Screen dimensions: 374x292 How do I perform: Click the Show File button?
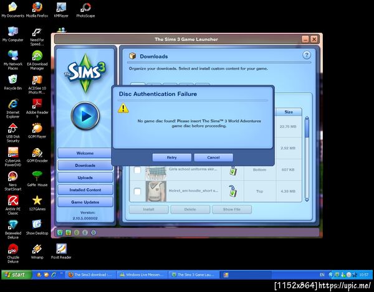pos(232,209)
